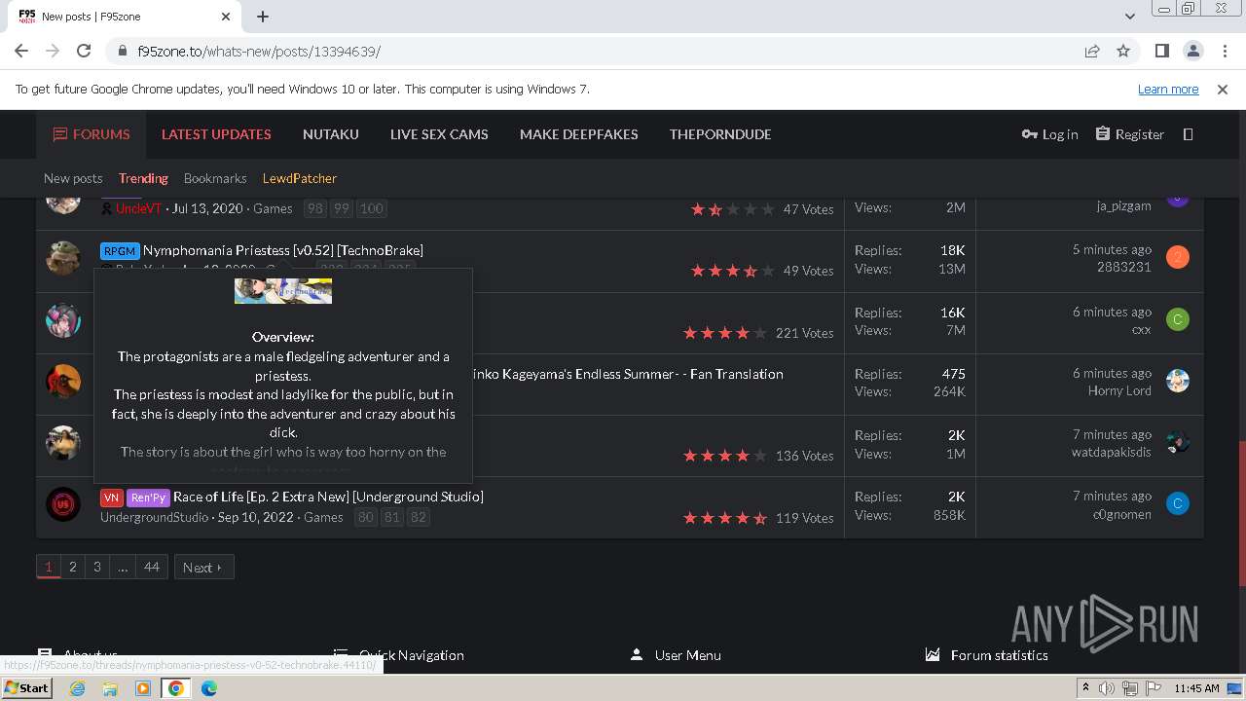Click the Register link

[x=1130, y=134]
